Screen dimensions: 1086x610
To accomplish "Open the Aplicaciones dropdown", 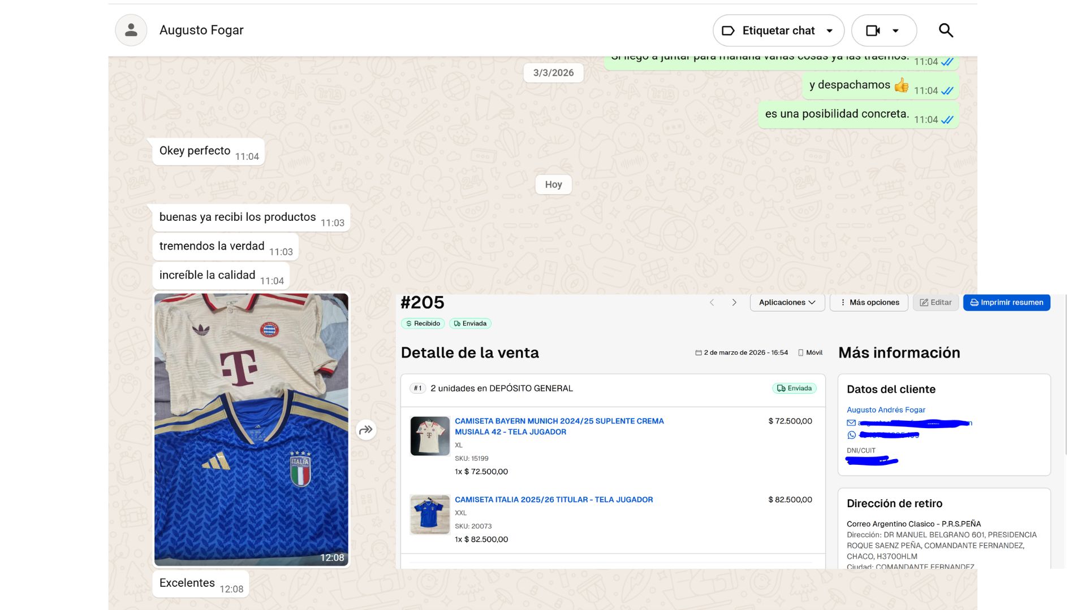I will click(x=787, y=303).
